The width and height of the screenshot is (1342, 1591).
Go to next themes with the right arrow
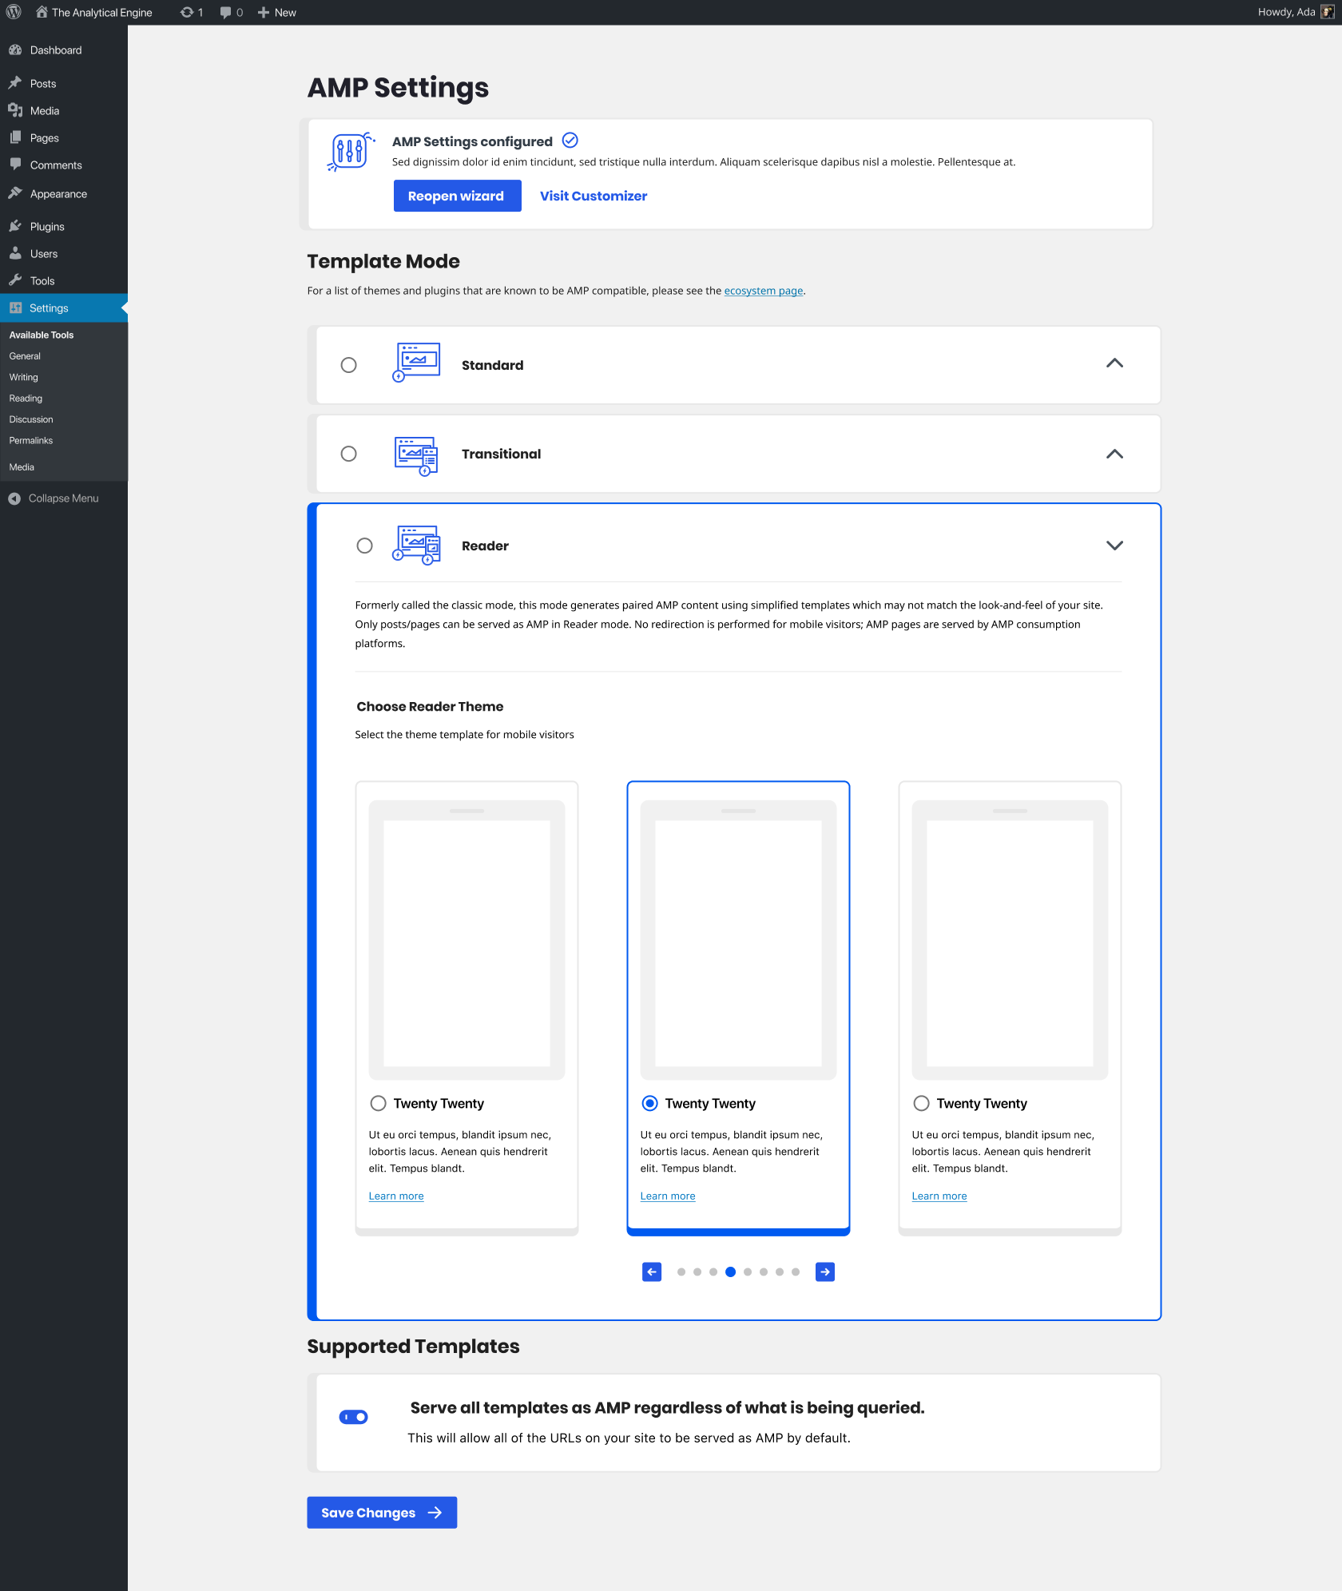coord(825,1272)
